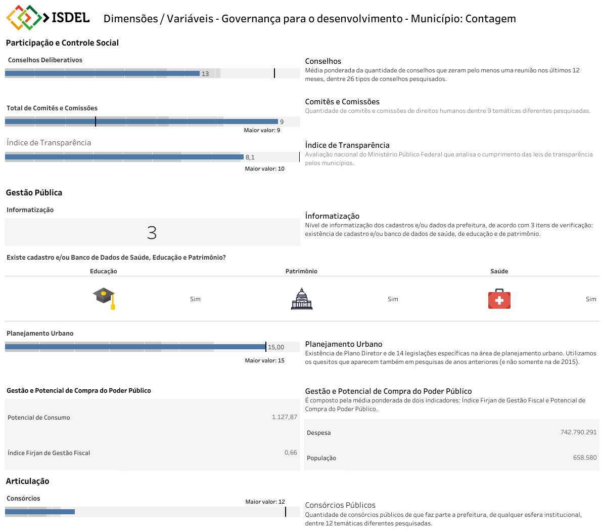Select the Índice Firjan de Gestão Fiscal row

[152, 453]
